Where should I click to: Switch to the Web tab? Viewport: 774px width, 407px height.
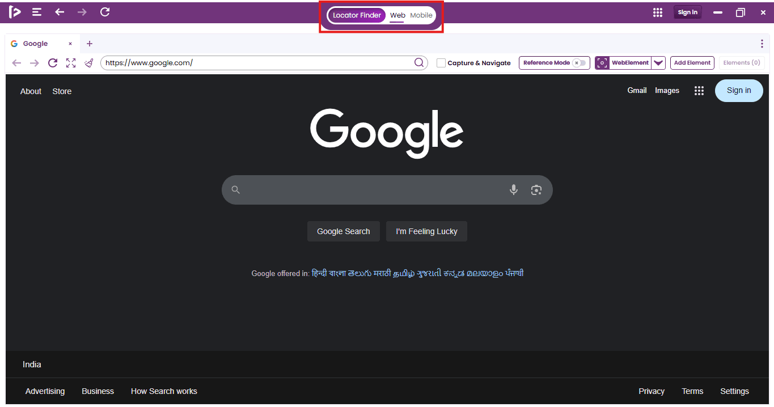pyautogui.click(x=397, y=15)
